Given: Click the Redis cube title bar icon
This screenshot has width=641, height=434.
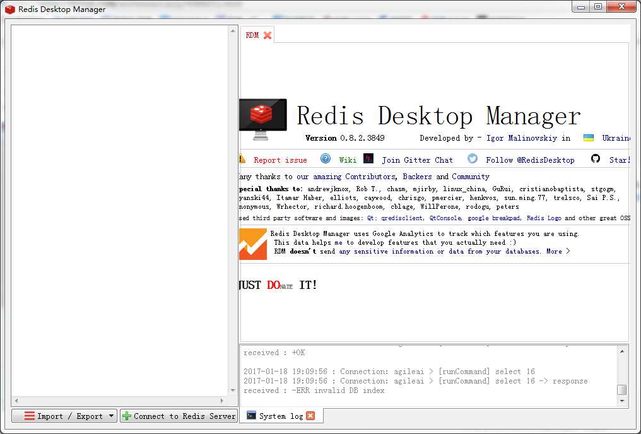Looking at the screenshot, I should 10,9.
